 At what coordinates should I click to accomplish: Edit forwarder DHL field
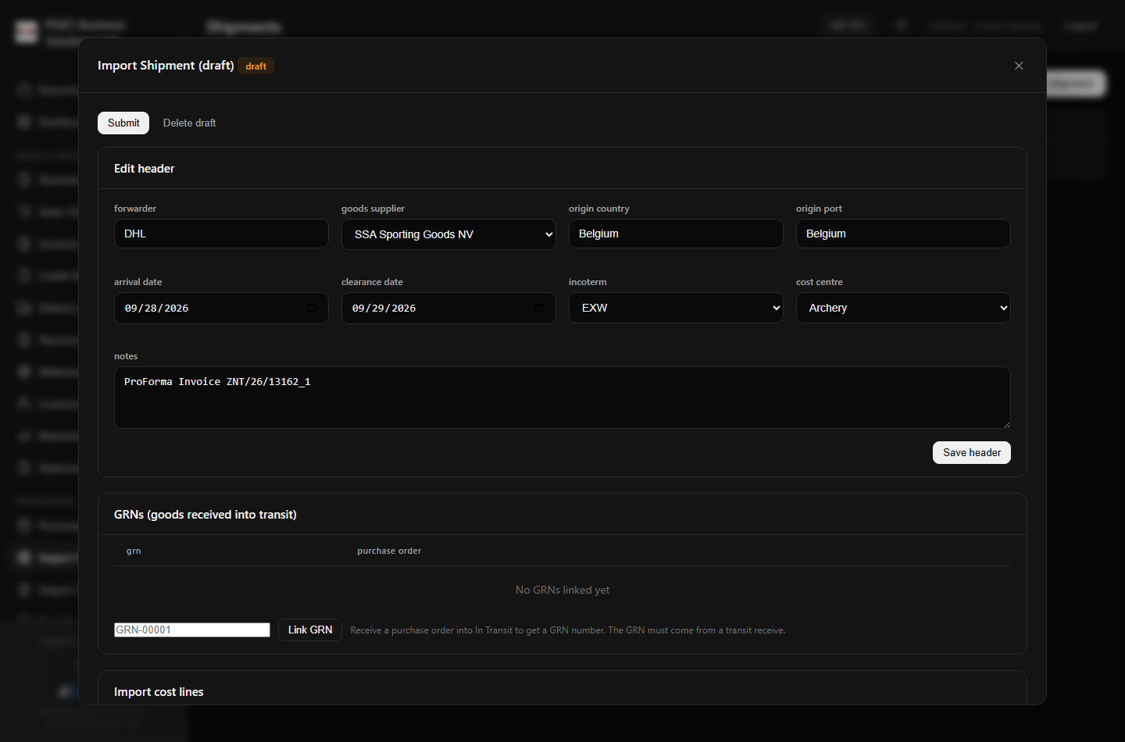click(x=221, y=234)
